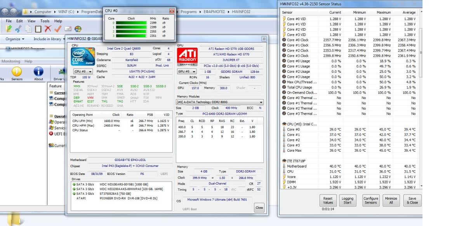Click the orange checkmark icon in toolbar

pyautogui.click(x=58, y=28)
